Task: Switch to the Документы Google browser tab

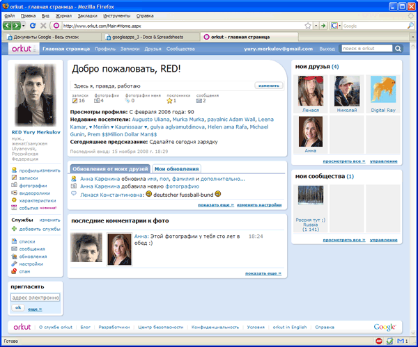Action: 52,37
